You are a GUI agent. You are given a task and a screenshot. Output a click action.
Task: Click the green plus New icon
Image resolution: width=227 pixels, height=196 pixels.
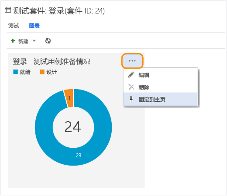(x=13, y=41)
